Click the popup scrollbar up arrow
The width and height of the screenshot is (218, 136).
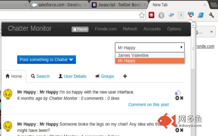pos(193,25)
